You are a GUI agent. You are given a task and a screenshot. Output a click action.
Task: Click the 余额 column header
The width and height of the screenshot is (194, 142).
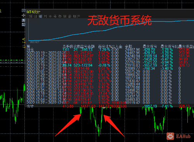[128, 46]
